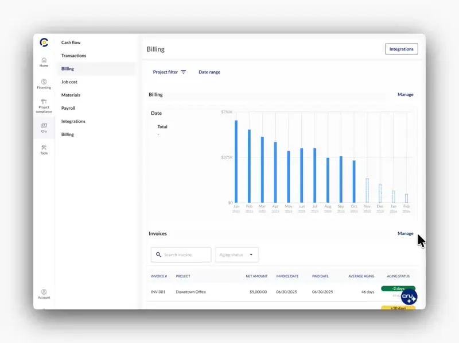Click the dashed November forecast bar
Screen dimensions: 459x343
point(367,190)
